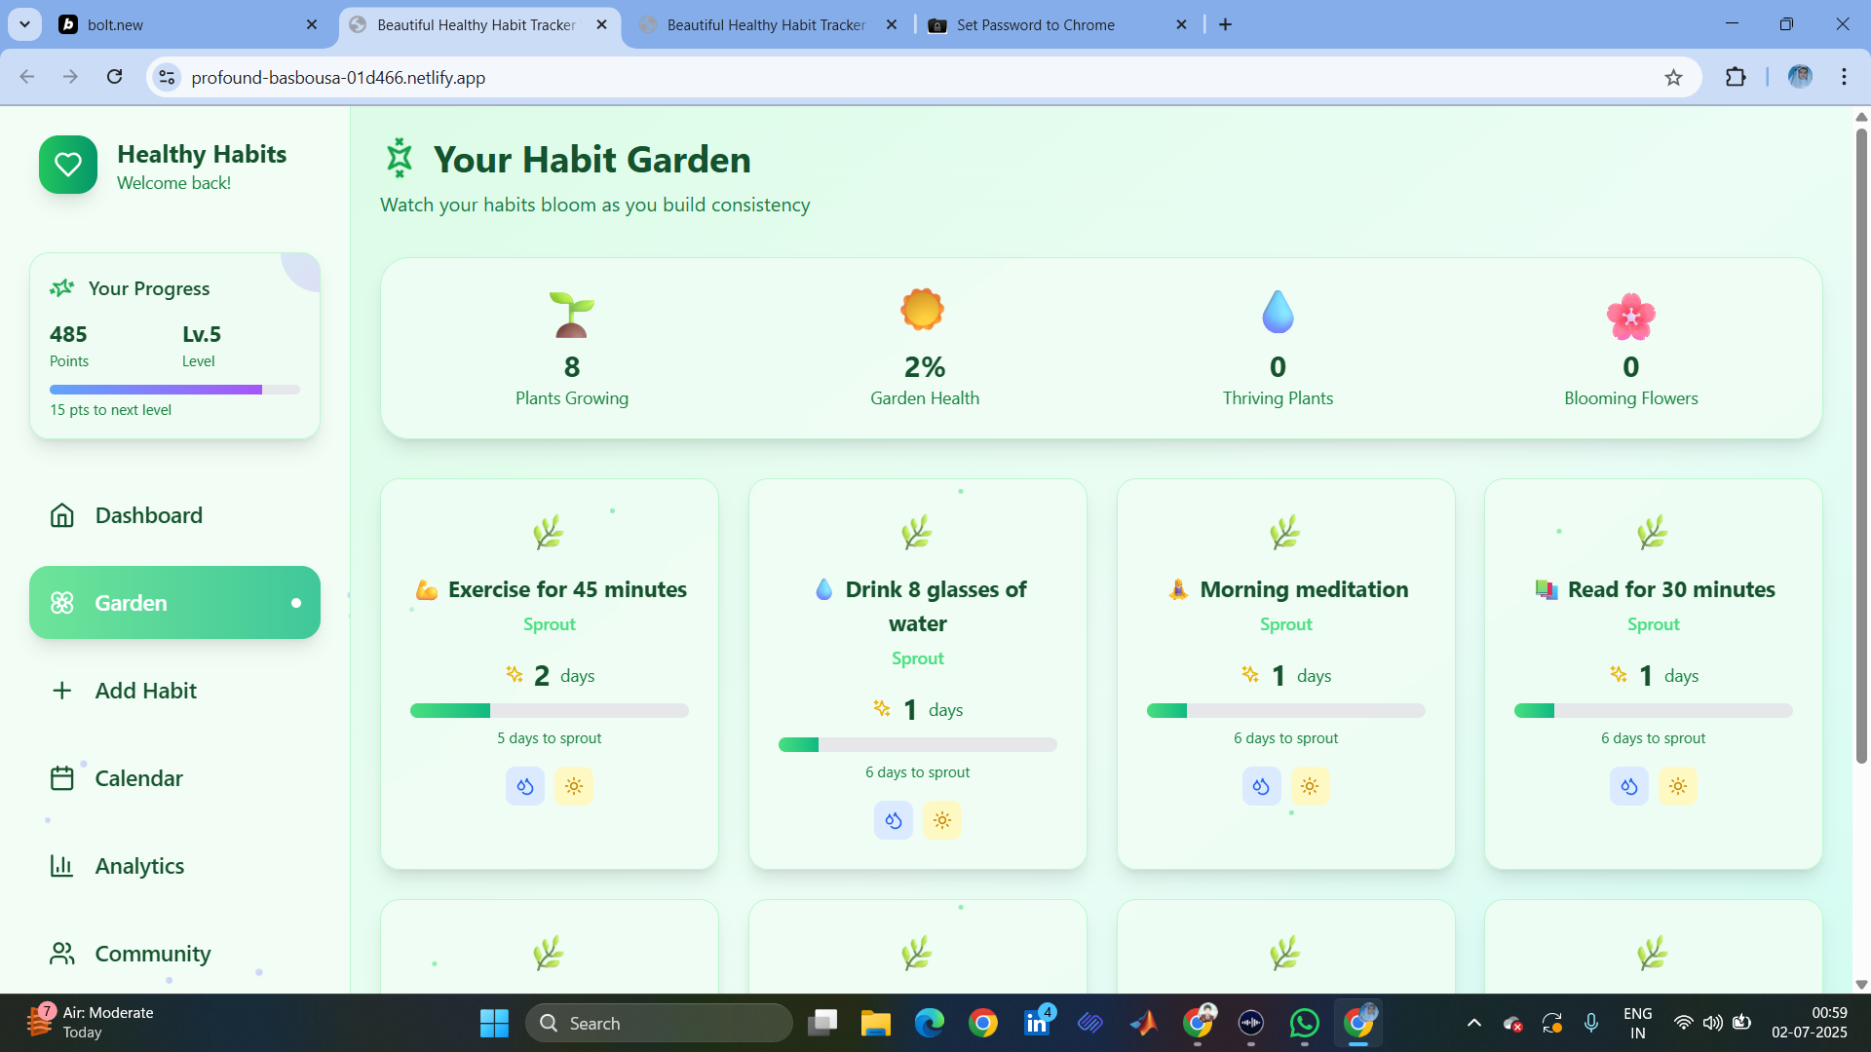
Task: Navigate to Analytics
Action: pyautogui.click(x=139, y=866)
